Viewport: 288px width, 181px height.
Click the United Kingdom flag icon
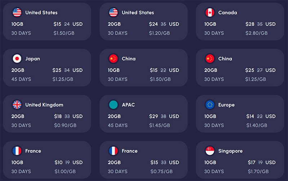point(17,105)
